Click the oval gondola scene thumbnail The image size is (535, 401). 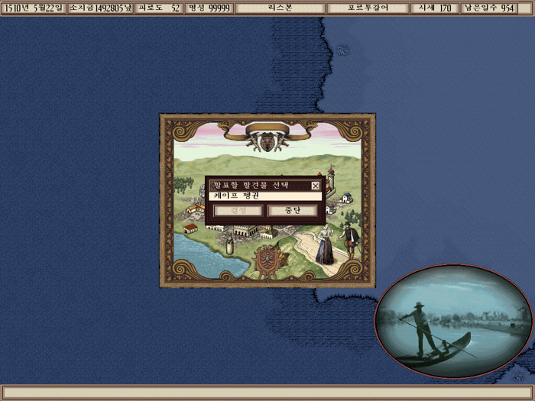453,321
